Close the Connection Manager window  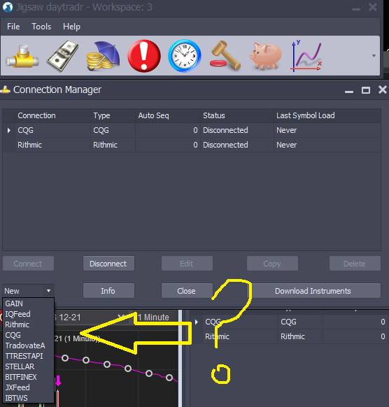[x=383, y=90]
